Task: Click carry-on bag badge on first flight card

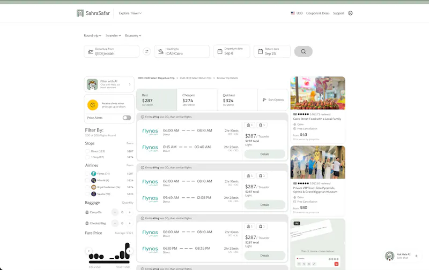Action: (x=249, y=125)
